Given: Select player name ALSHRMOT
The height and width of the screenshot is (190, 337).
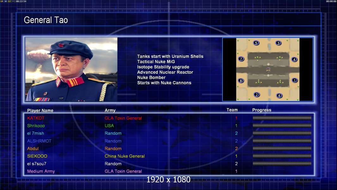Looking at the screenshot, I should pos(39,141).
